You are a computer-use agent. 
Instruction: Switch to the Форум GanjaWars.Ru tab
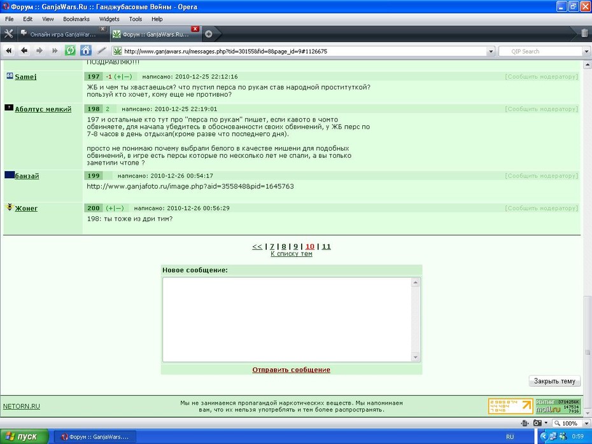tap(155, 34)
